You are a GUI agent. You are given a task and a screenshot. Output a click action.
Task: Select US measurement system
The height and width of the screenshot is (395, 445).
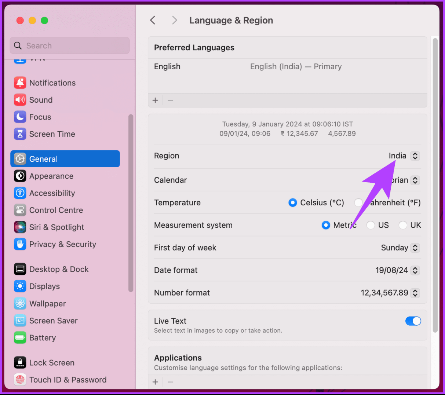[x=371, y=225]
